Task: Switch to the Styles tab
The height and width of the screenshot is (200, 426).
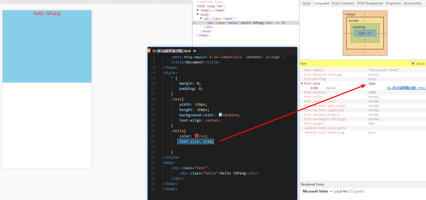Action: [306, 3]
